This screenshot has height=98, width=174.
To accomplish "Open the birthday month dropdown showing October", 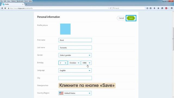I will pos(74,63).
